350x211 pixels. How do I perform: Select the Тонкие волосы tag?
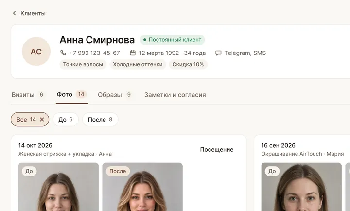[83, 64]
